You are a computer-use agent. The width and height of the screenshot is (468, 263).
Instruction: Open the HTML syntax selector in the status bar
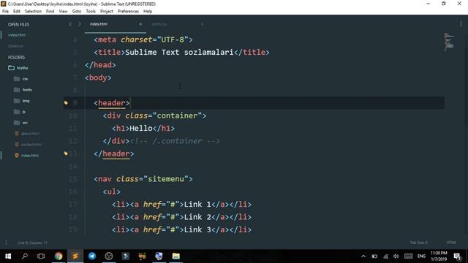451,243
